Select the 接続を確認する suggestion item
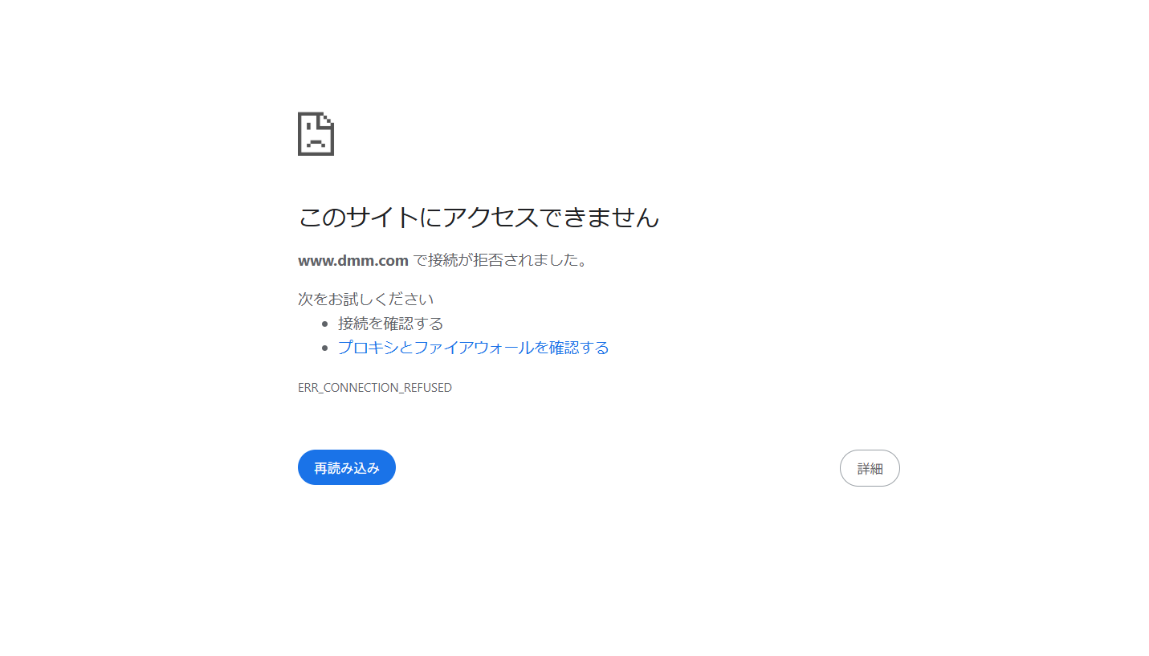Image resolution: width=1149 pixels, height=656 pixels. [390, 324]
